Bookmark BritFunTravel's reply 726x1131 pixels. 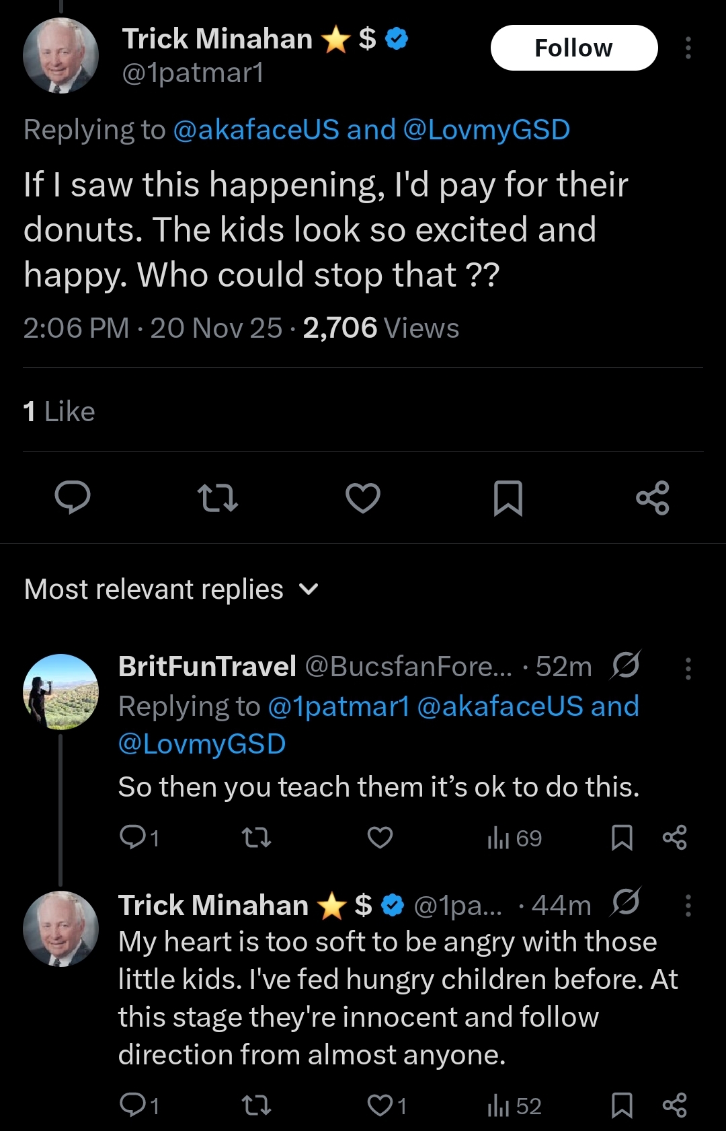point(622,838)
